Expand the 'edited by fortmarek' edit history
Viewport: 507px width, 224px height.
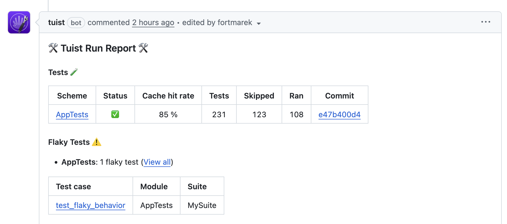point(217,23)
